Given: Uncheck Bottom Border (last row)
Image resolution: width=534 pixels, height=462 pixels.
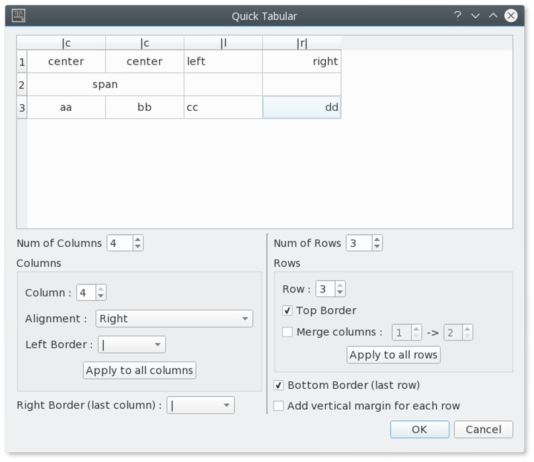Looking at the screenshot, I should (x=279, y=385).
